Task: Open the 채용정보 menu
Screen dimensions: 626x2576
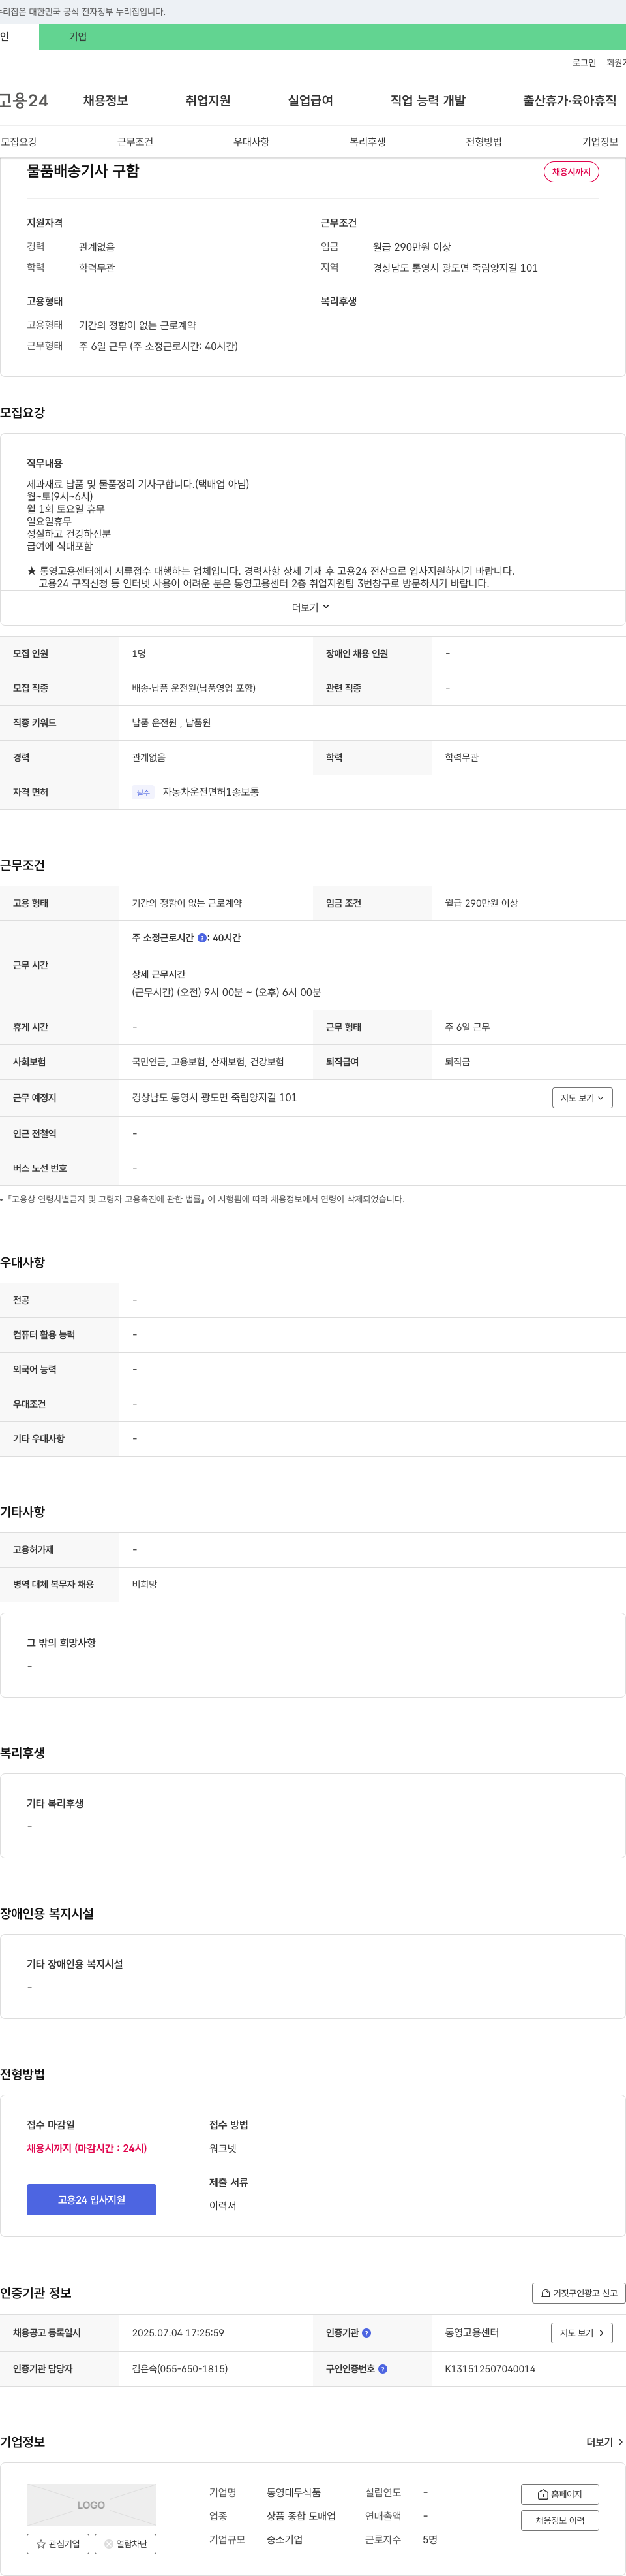Action: coord(105,100)
